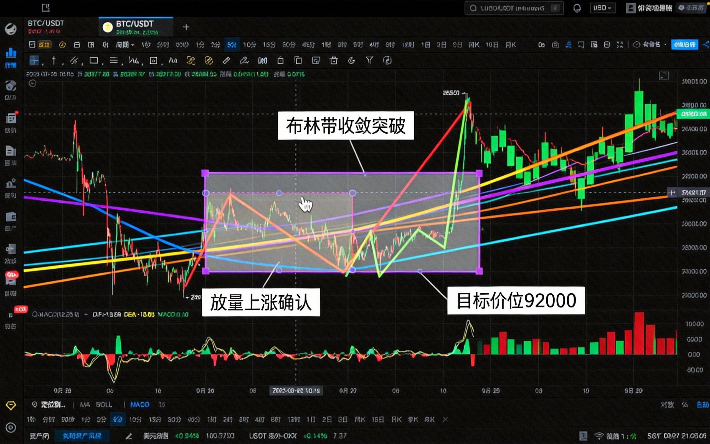Toggle the BOLL indicator
The width and height of the screenshot is (710, 444).
point(104,405)
